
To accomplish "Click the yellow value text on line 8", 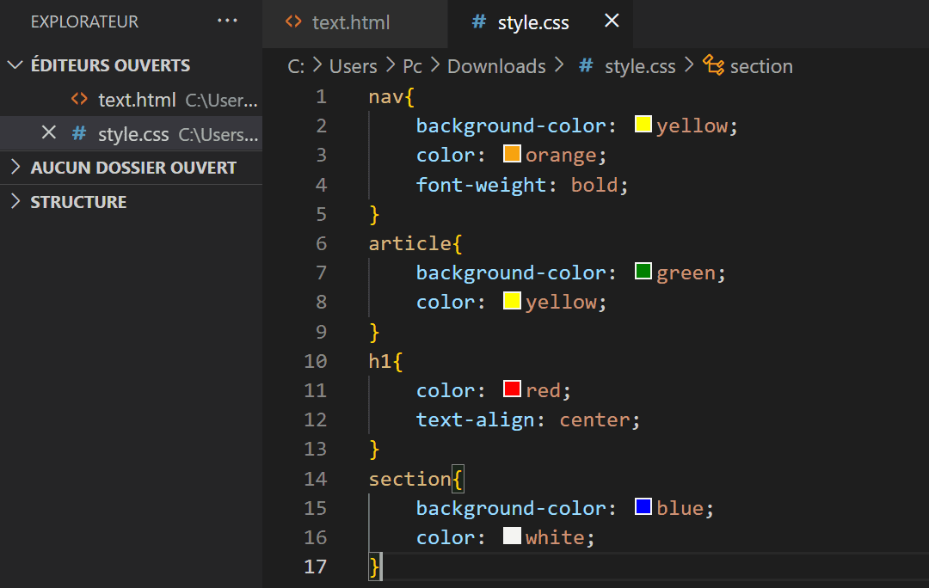I will click(561, 303).
